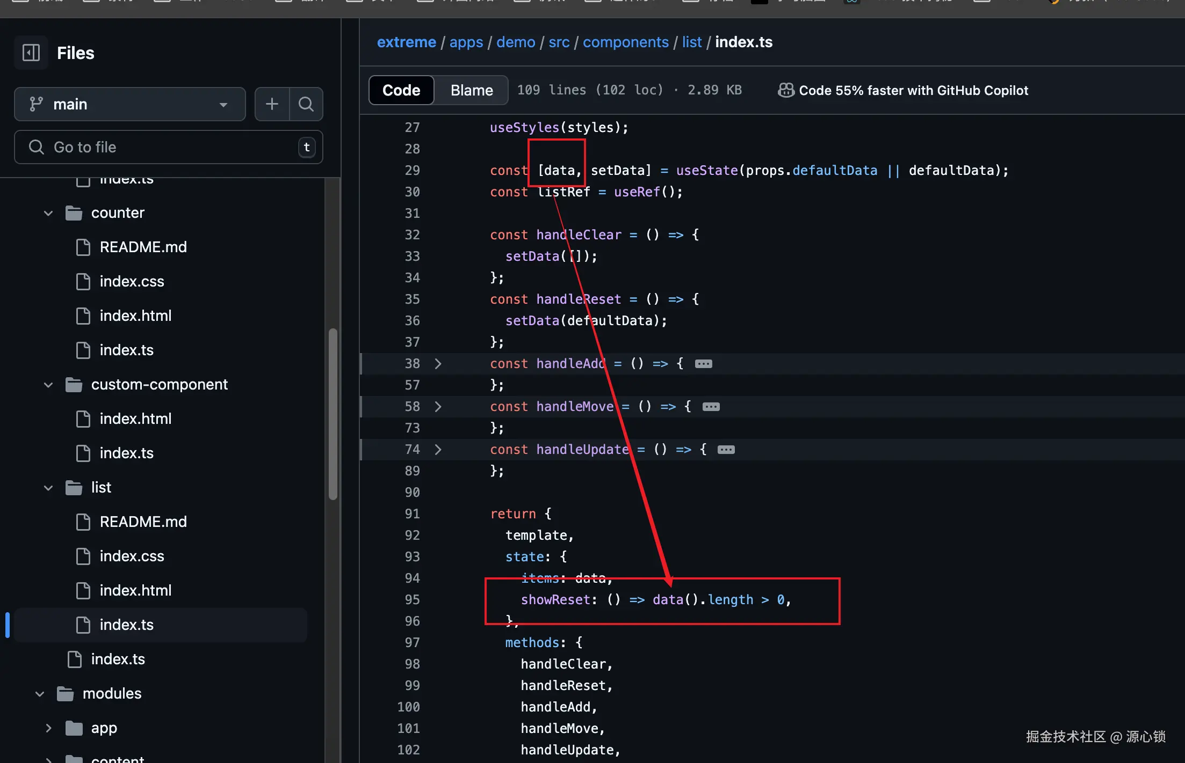Click the add file plus icon
Viewport: 1185px width, 763px height.
click(x=272, y=104)
